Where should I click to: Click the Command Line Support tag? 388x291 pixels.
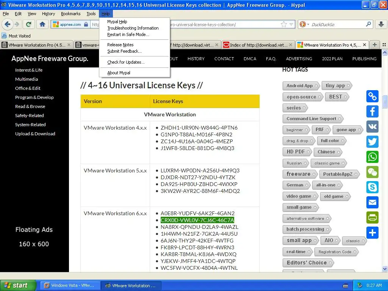313,119
